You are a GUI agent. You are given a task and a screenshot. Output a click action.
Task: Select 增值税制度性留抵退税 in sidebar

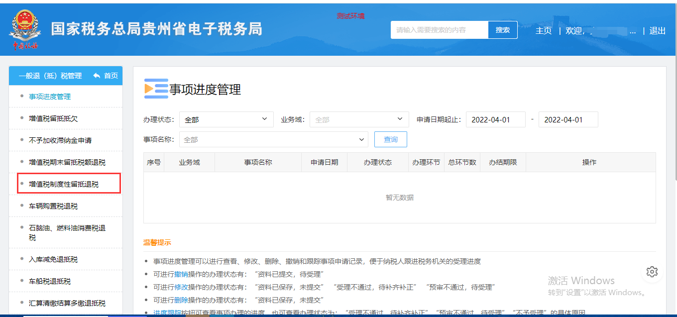[64, 184]
